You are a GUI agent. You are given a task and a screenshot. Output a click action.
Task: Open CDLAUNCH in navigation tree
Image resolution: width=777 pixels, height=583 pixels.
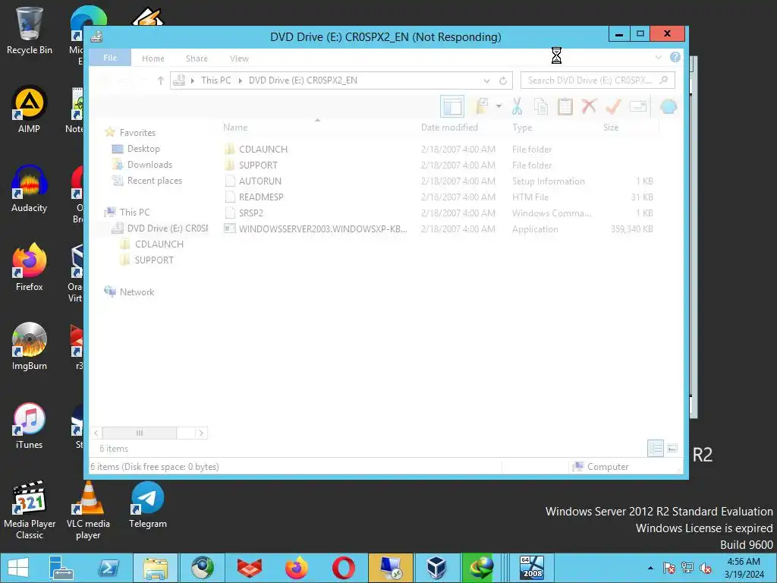[x=159, y=244]
